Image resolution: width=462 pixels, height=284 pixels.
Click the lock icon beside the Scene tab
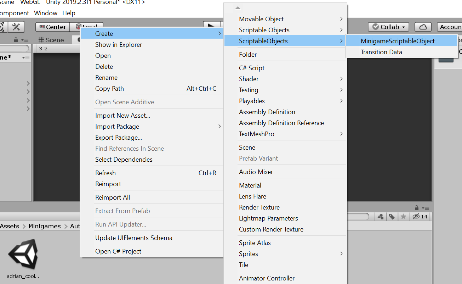(x=16, y=40)
